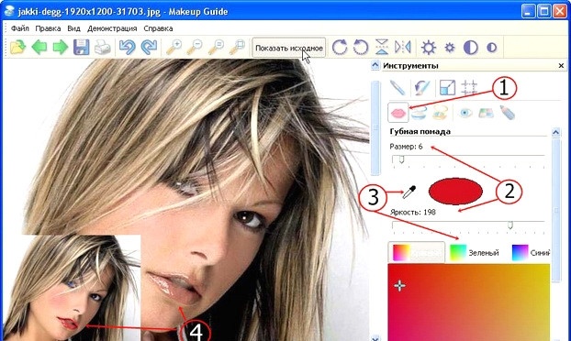The height and width of the screenshot is (341, 571).
Task: Zoom out with the minus magnifier
Action: pyautogui.click(x=195, y=48)
